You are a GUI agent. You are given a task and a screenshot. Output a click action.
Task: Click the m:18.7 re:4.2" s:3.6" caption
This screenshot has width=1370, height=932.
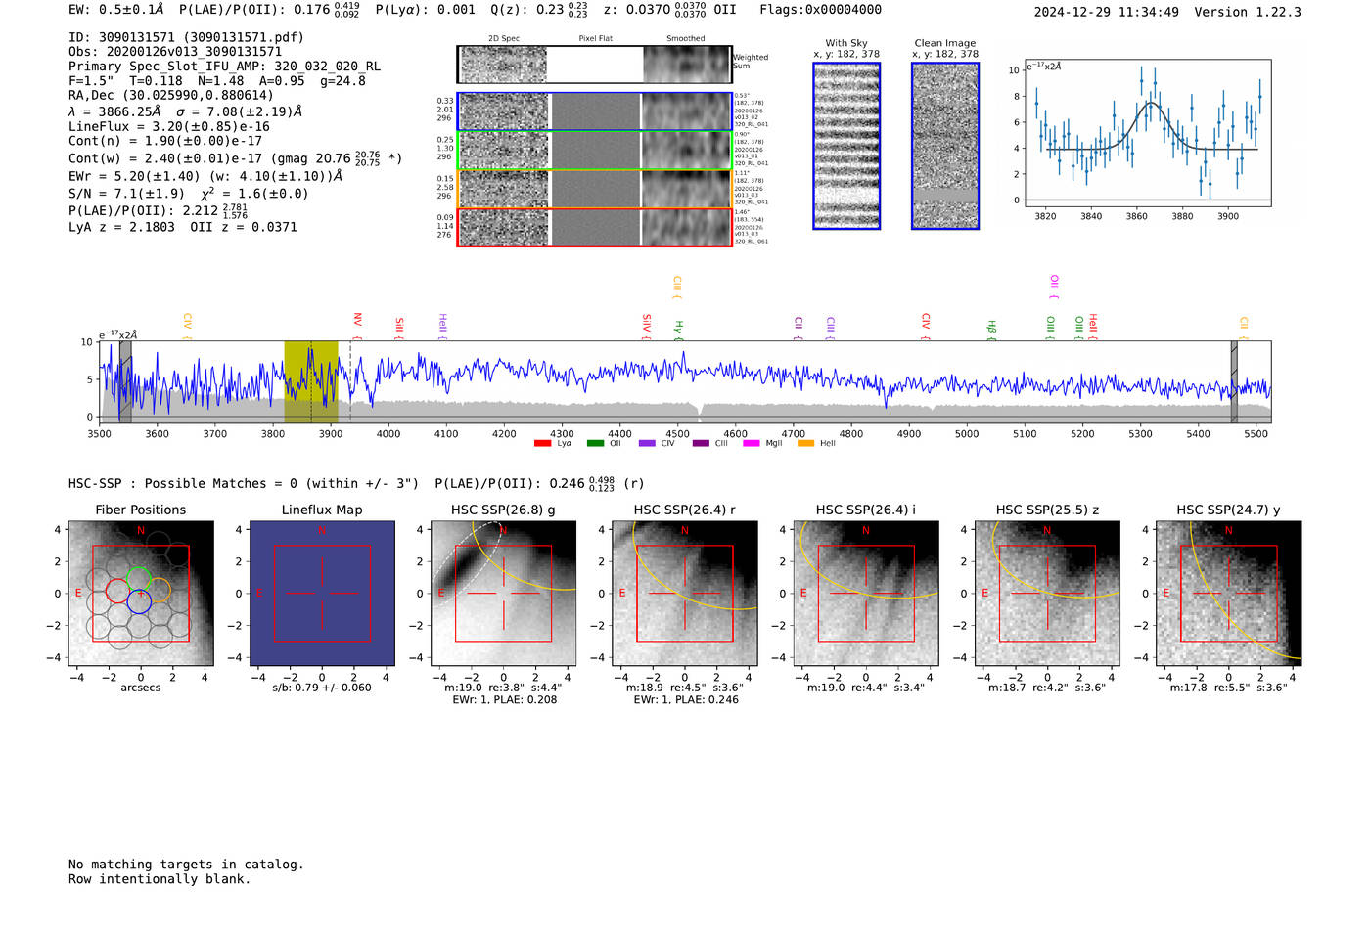(x=1047, y=688)
